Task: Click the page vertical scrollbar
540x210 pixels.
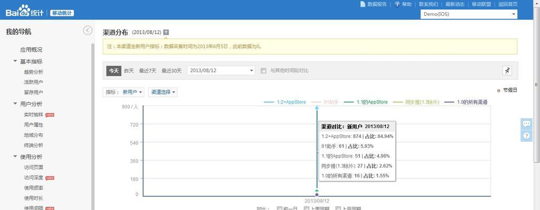Action: (x=536, y=85)
